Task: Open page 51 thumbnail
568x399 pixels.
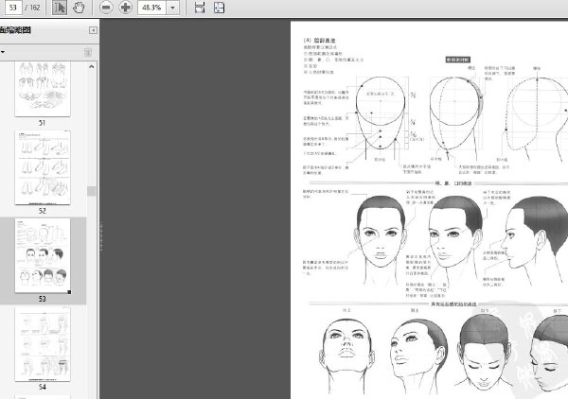Action: click(43, 89)
